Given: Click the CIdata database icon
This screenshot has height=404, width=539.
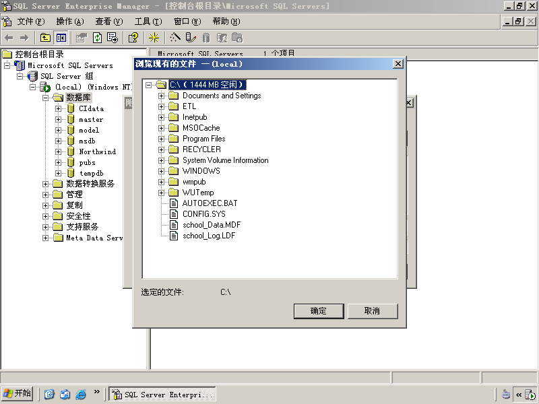Looking at the screenshot, I should point(71,108).
